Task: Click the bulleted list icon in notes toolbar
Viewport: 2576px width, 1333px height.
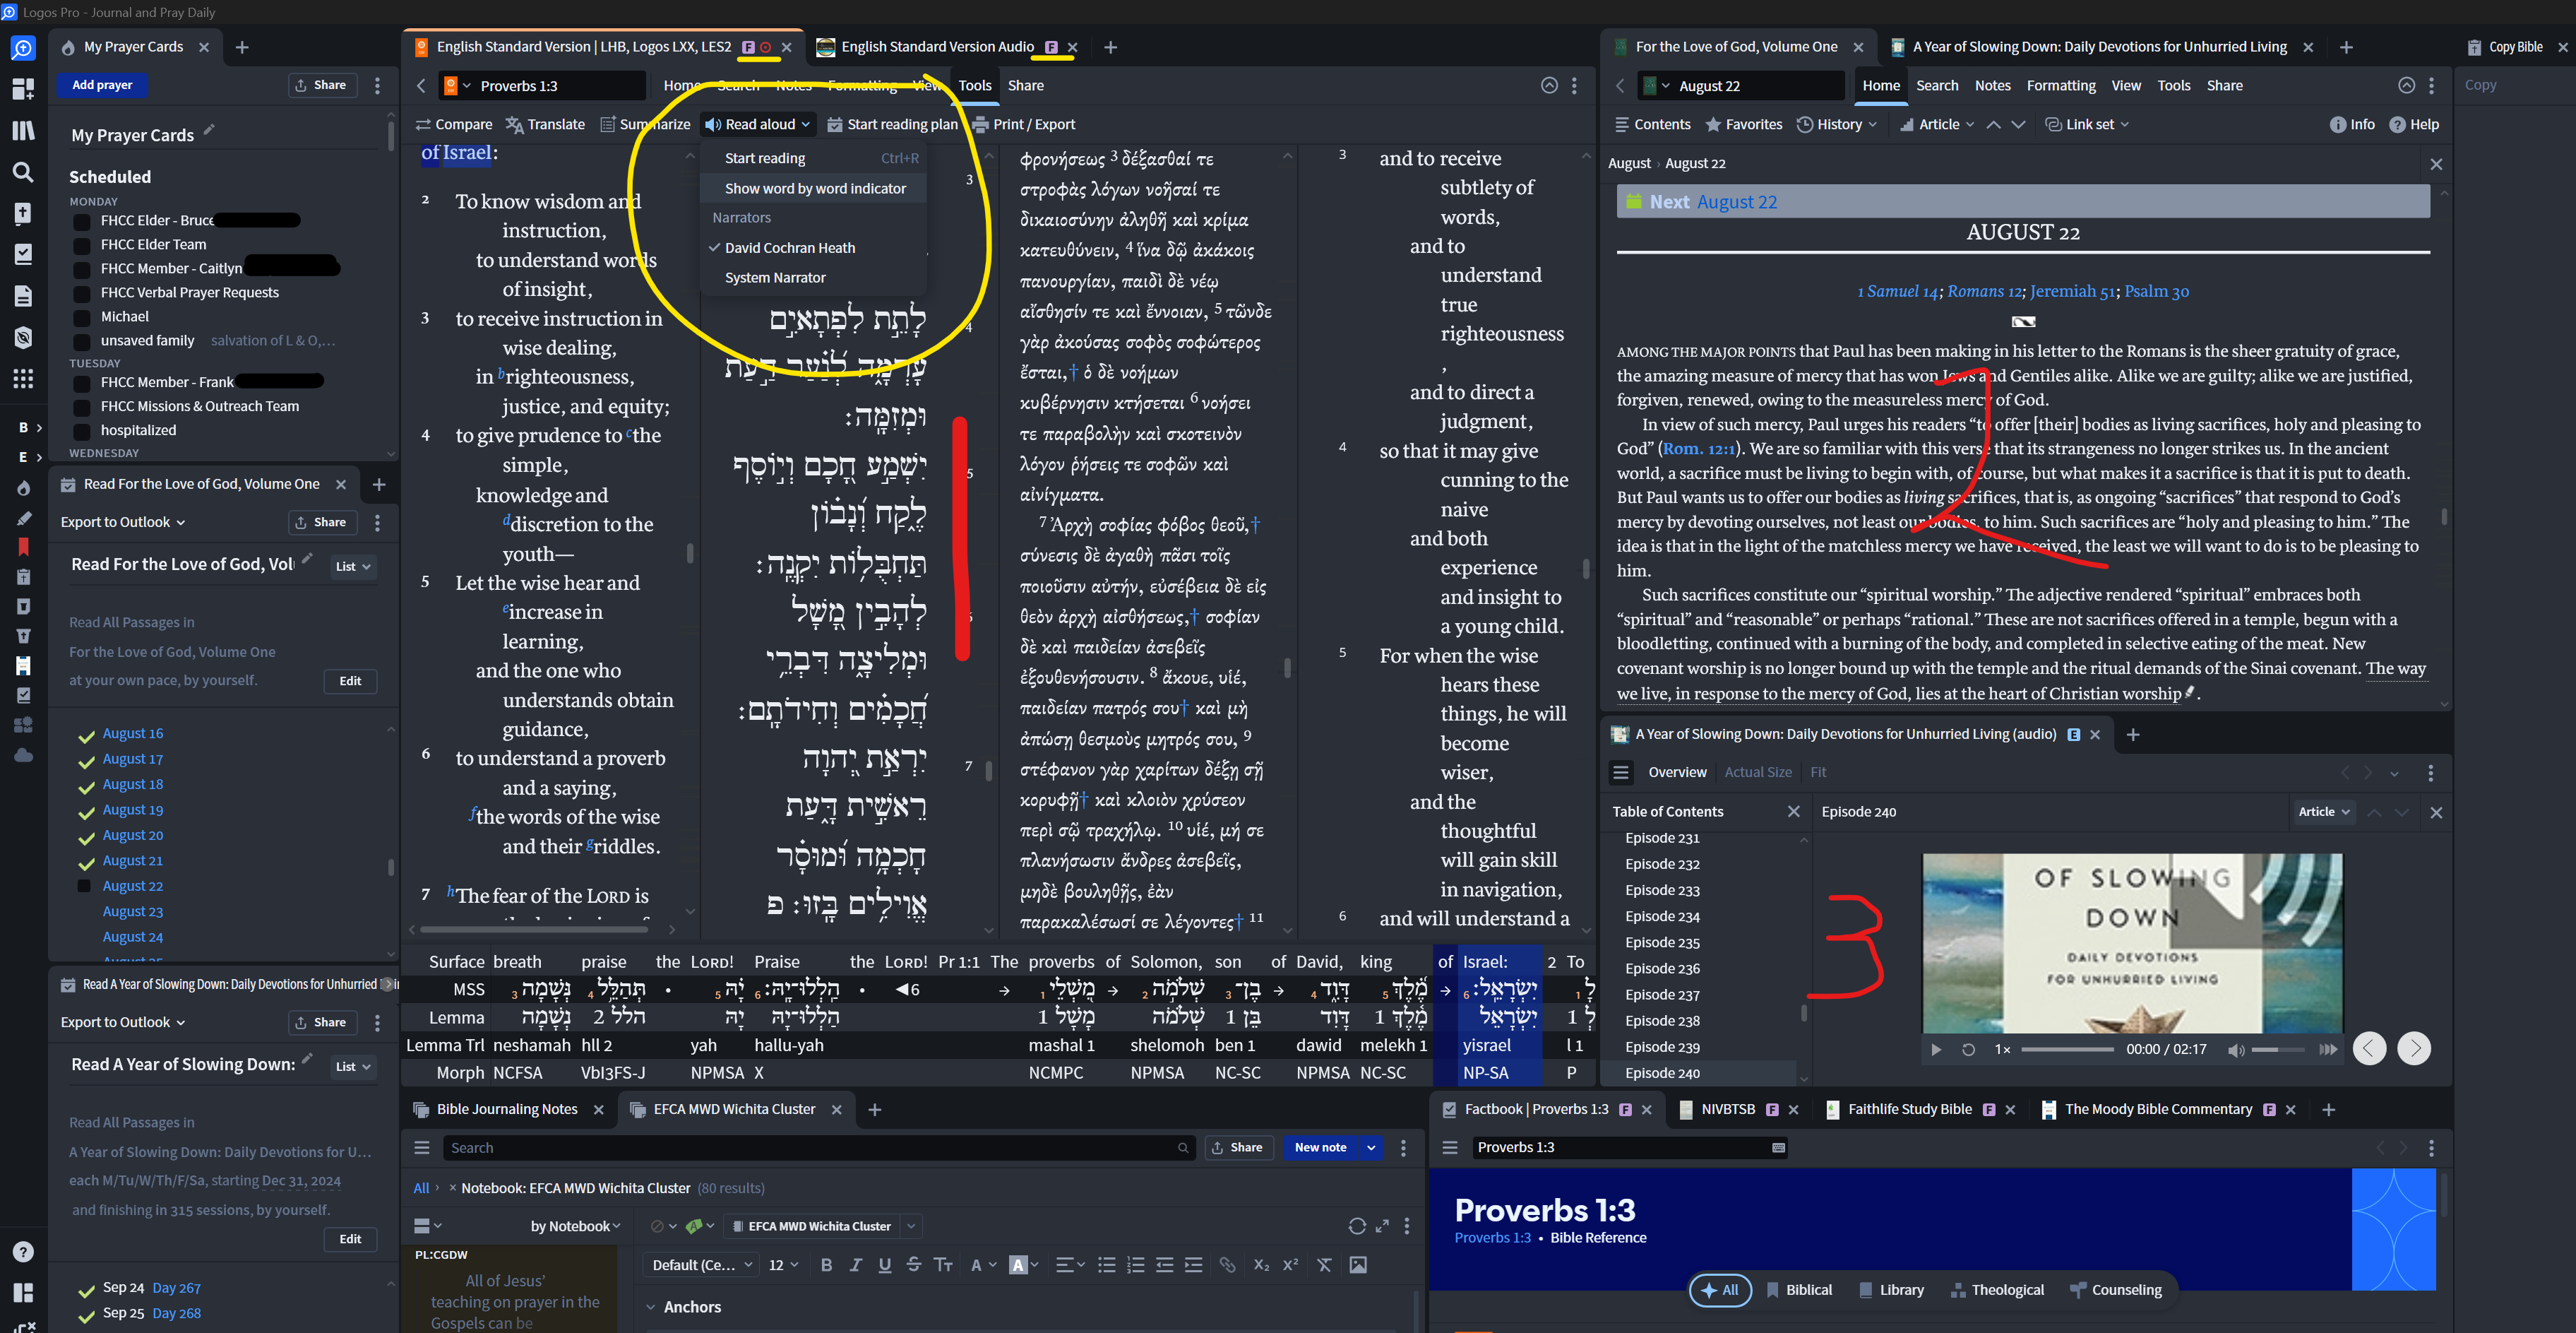Action: 1106,1265
